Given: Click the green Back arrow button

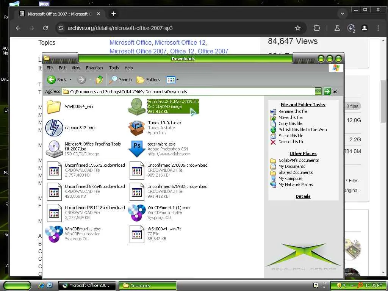Looking at the screenshot, I should click(51, 80).
